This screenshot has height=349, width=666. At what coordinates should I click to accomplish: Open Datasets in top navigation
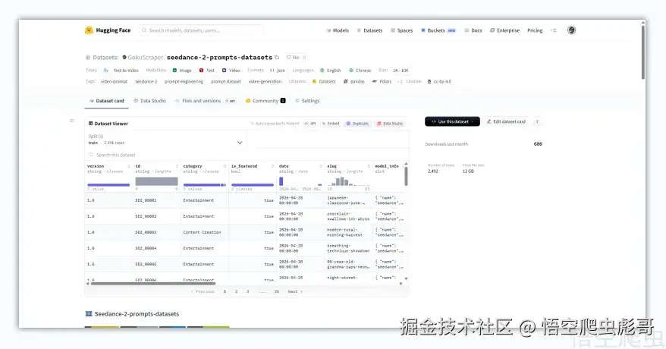coord(369,30)
